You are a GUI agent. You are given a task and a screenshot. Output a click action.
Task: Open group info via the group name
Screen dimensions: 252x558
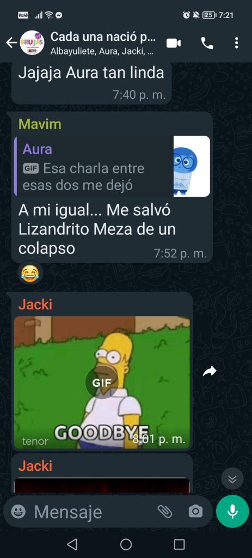[x=103, y=37]
